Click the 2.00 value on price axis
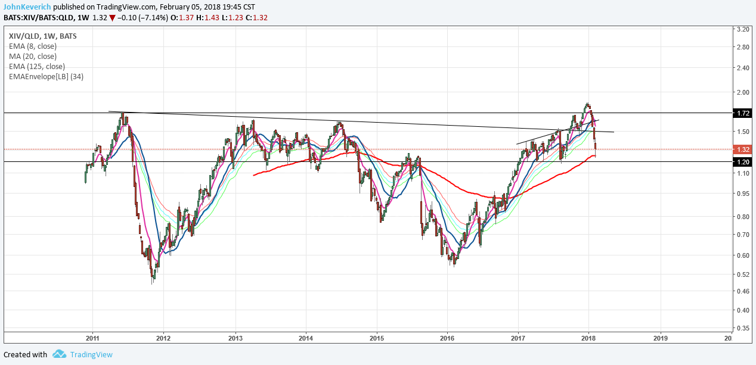 point(742,92)
